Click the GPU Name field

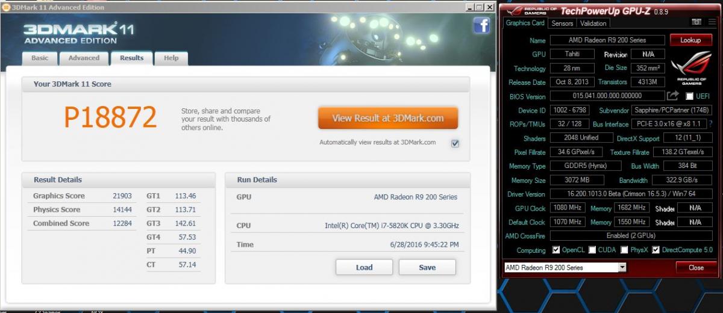click(607, 40)
